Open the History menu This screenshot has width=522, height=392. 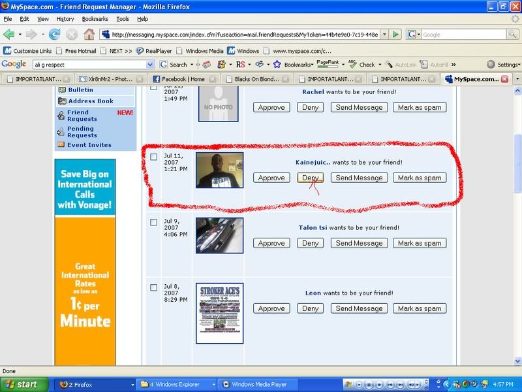click(x=65, y=19)
